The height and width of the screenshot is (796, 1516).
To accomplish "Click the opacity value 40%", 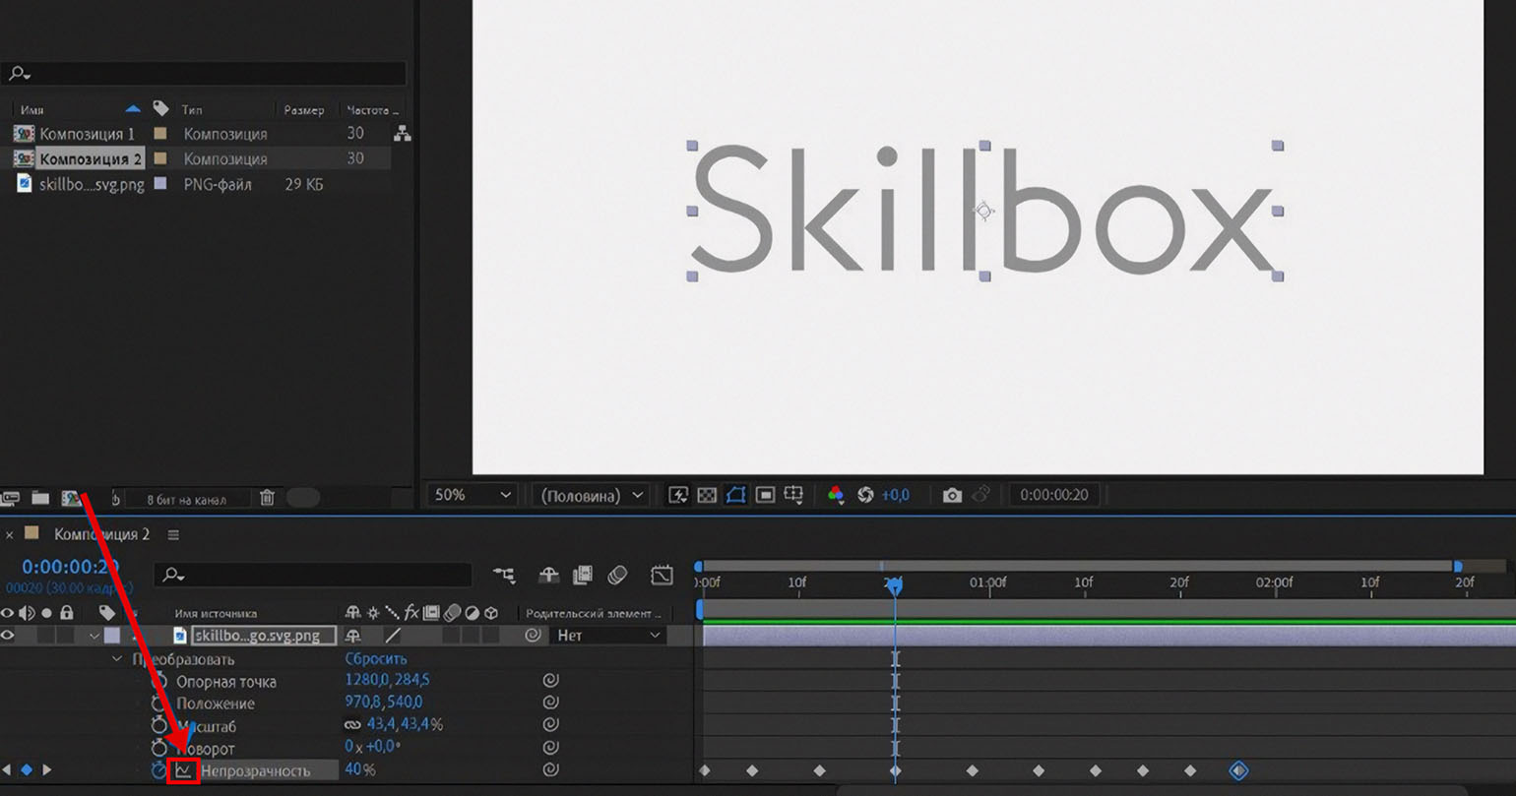I will (360, 770).
